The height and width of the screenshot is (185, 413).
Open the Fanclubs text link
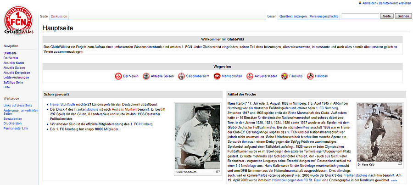coord(296,76)
